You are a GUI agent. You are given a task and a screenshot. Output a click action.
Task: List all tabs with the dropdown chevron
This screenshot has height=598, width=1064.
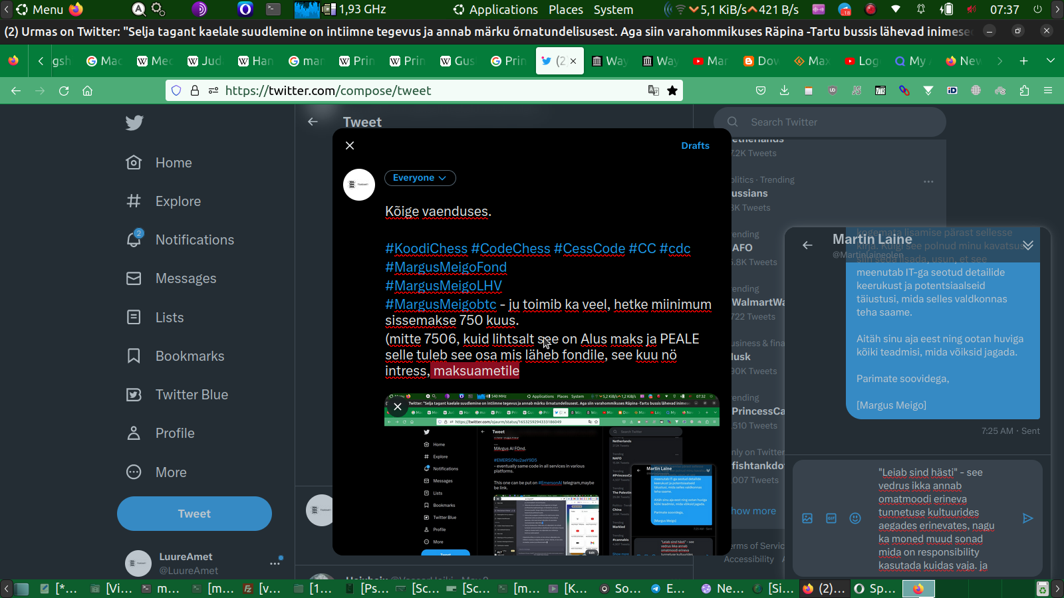click(x=1051, y=61)
